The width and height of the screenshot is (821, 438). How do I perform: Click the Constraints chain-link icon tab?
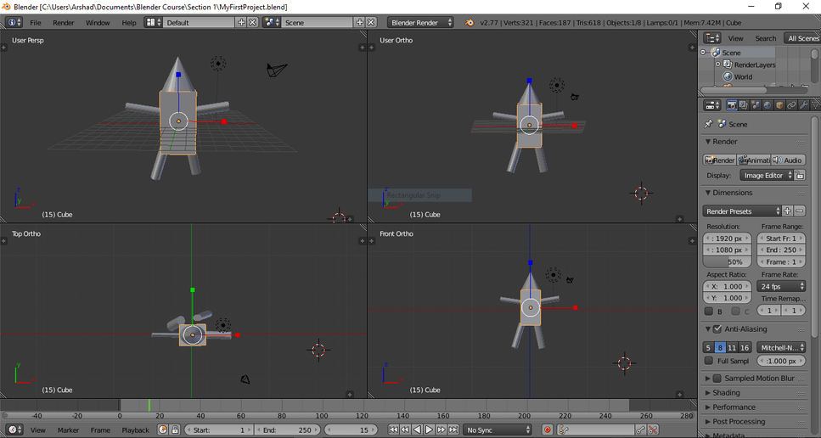point(791,105)
